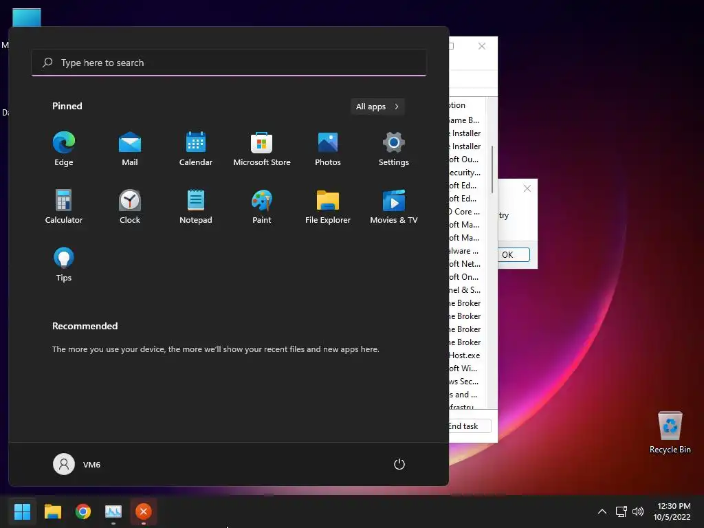Open the Clock app
The width and height of the screenshot is (704, 528).
click(130, 207)
